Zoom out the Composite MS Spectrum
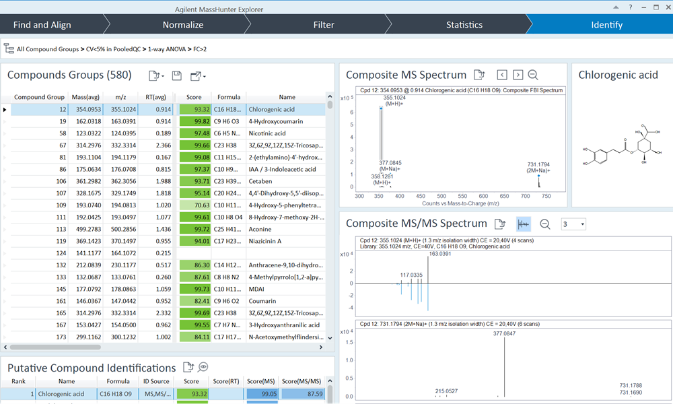Screen dimensions: 673x404 tap(533, 75)
